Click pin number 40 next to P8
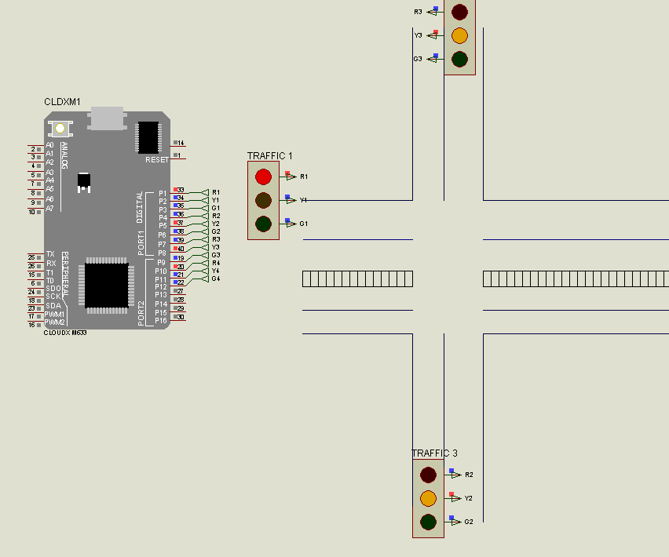 (x=181, y=249)
